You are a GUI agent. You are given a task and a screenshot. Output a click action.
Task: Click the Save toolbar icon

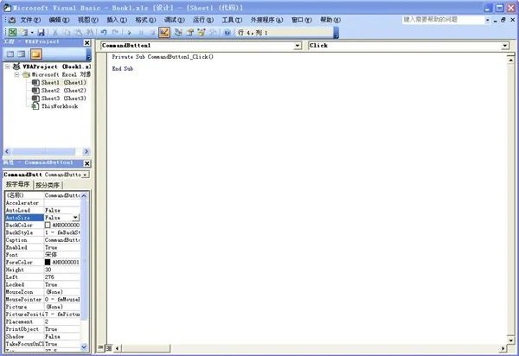point(41,32)
